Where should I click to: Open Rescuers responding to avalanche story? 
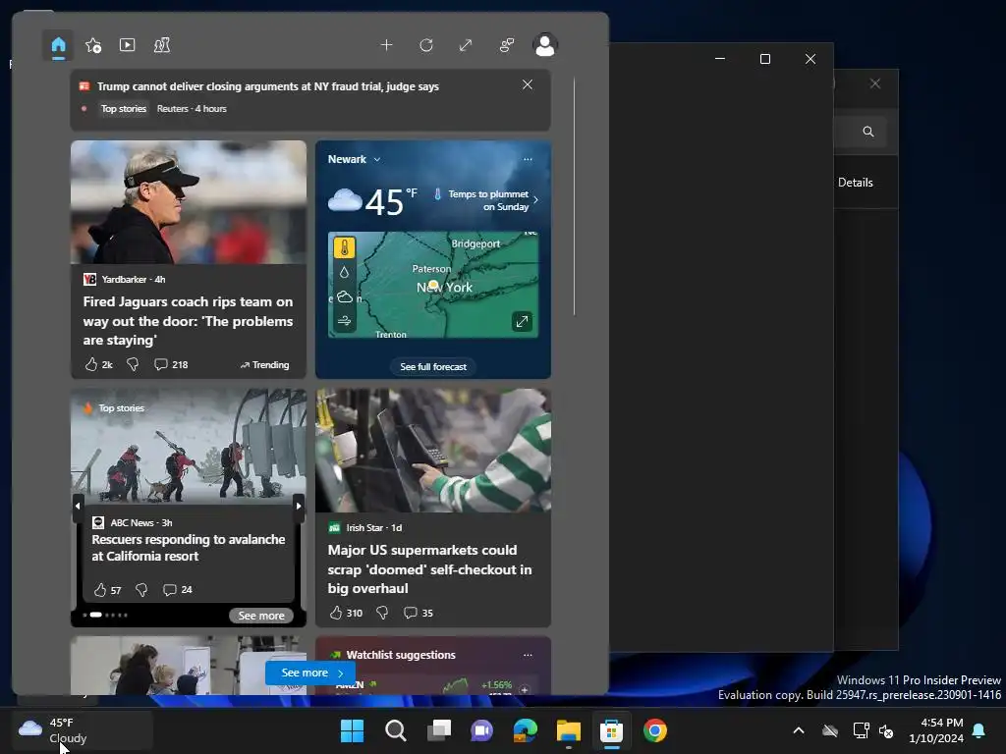[188, 548]
